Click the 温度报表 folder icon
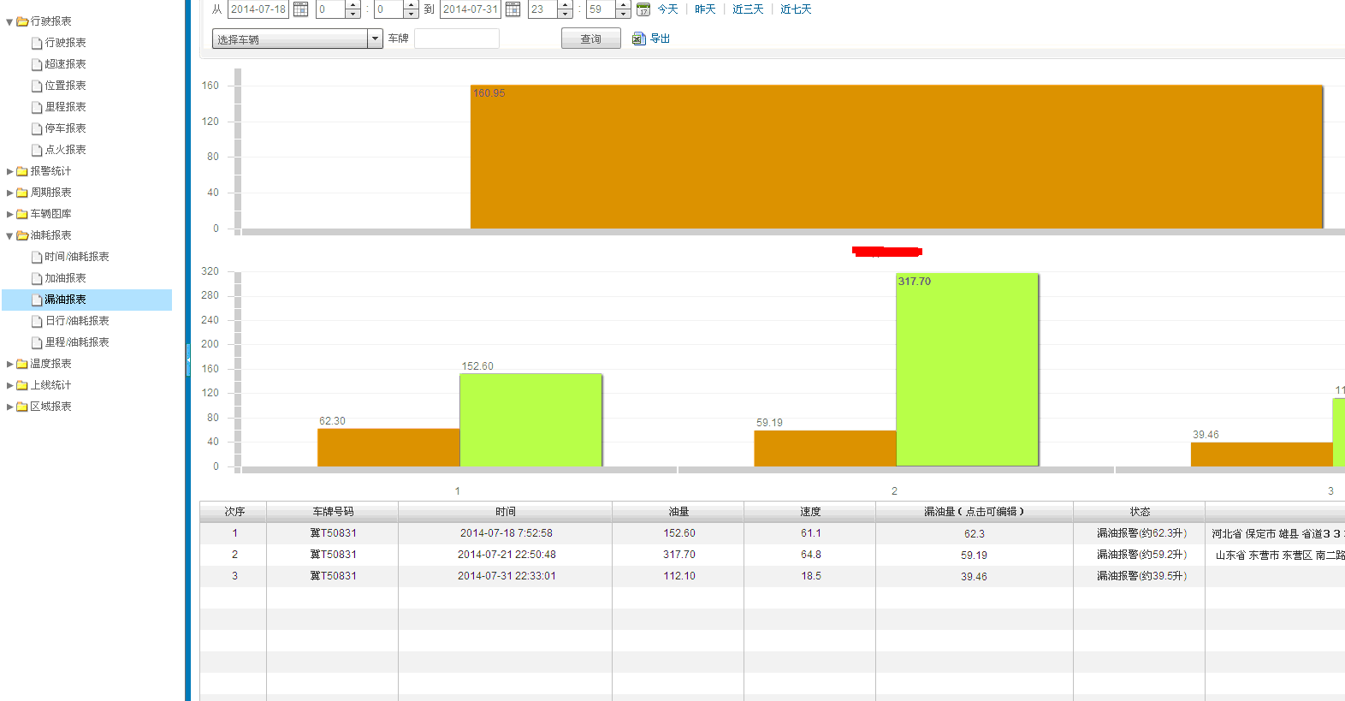The height and width of the screenshot is (701, 1345). tap(22, 364)
